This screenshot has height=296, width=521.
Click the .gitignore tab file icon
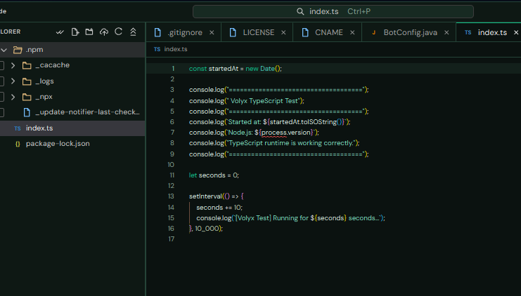click(x=157, y=32)
